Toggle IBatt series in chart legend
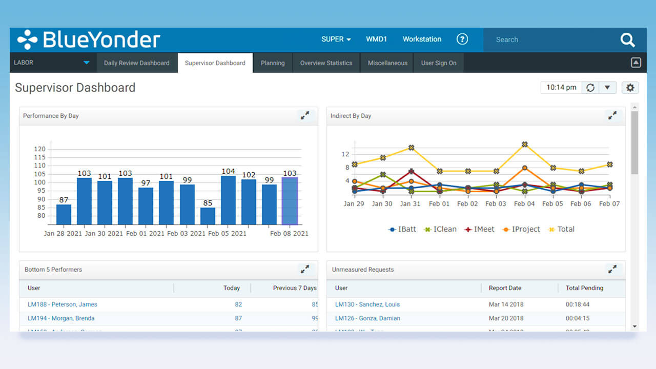The image size is (656, 369). (x=402, y=229)
